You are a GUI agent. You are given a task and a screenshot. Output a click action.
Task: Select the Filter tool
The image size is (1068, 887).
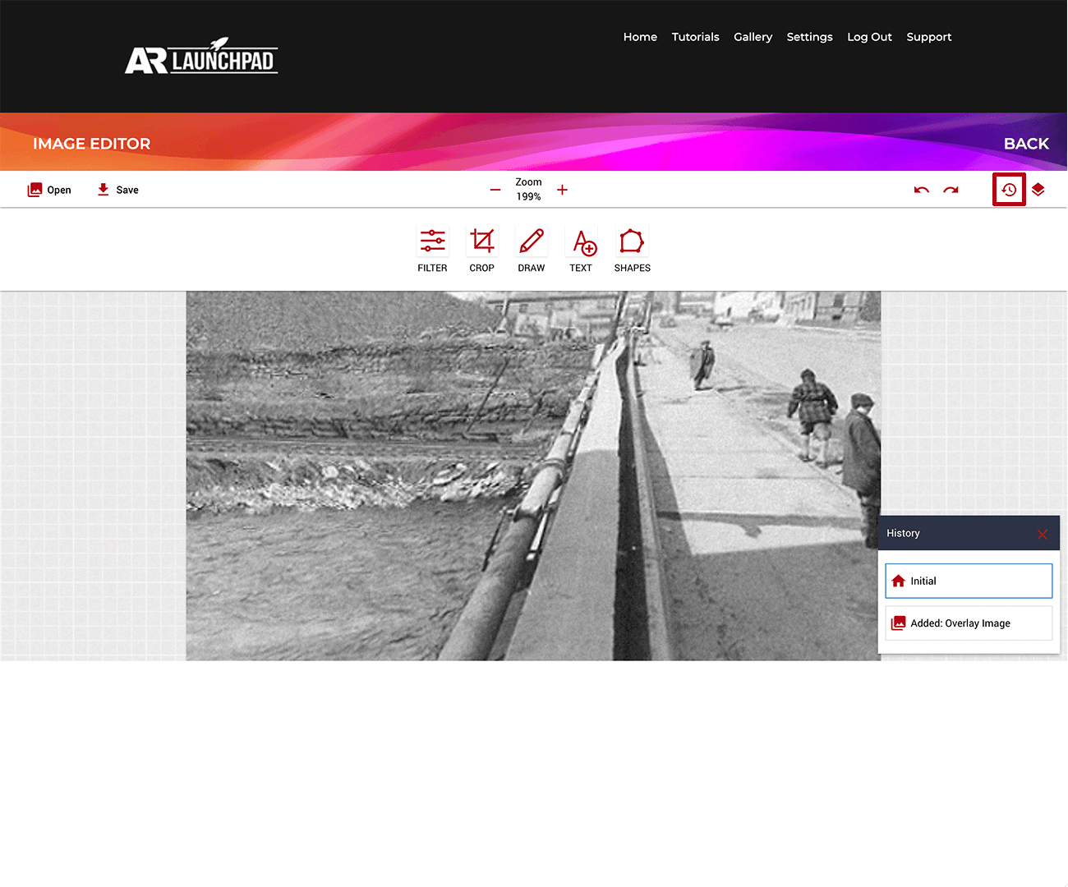tap(432, 250)
